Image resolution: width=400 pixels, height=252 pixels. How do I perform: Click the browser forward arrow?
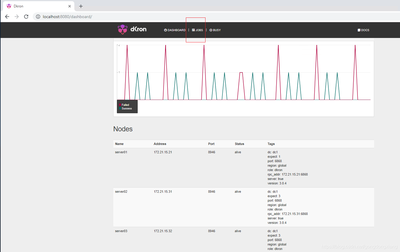tap(17, 17)
